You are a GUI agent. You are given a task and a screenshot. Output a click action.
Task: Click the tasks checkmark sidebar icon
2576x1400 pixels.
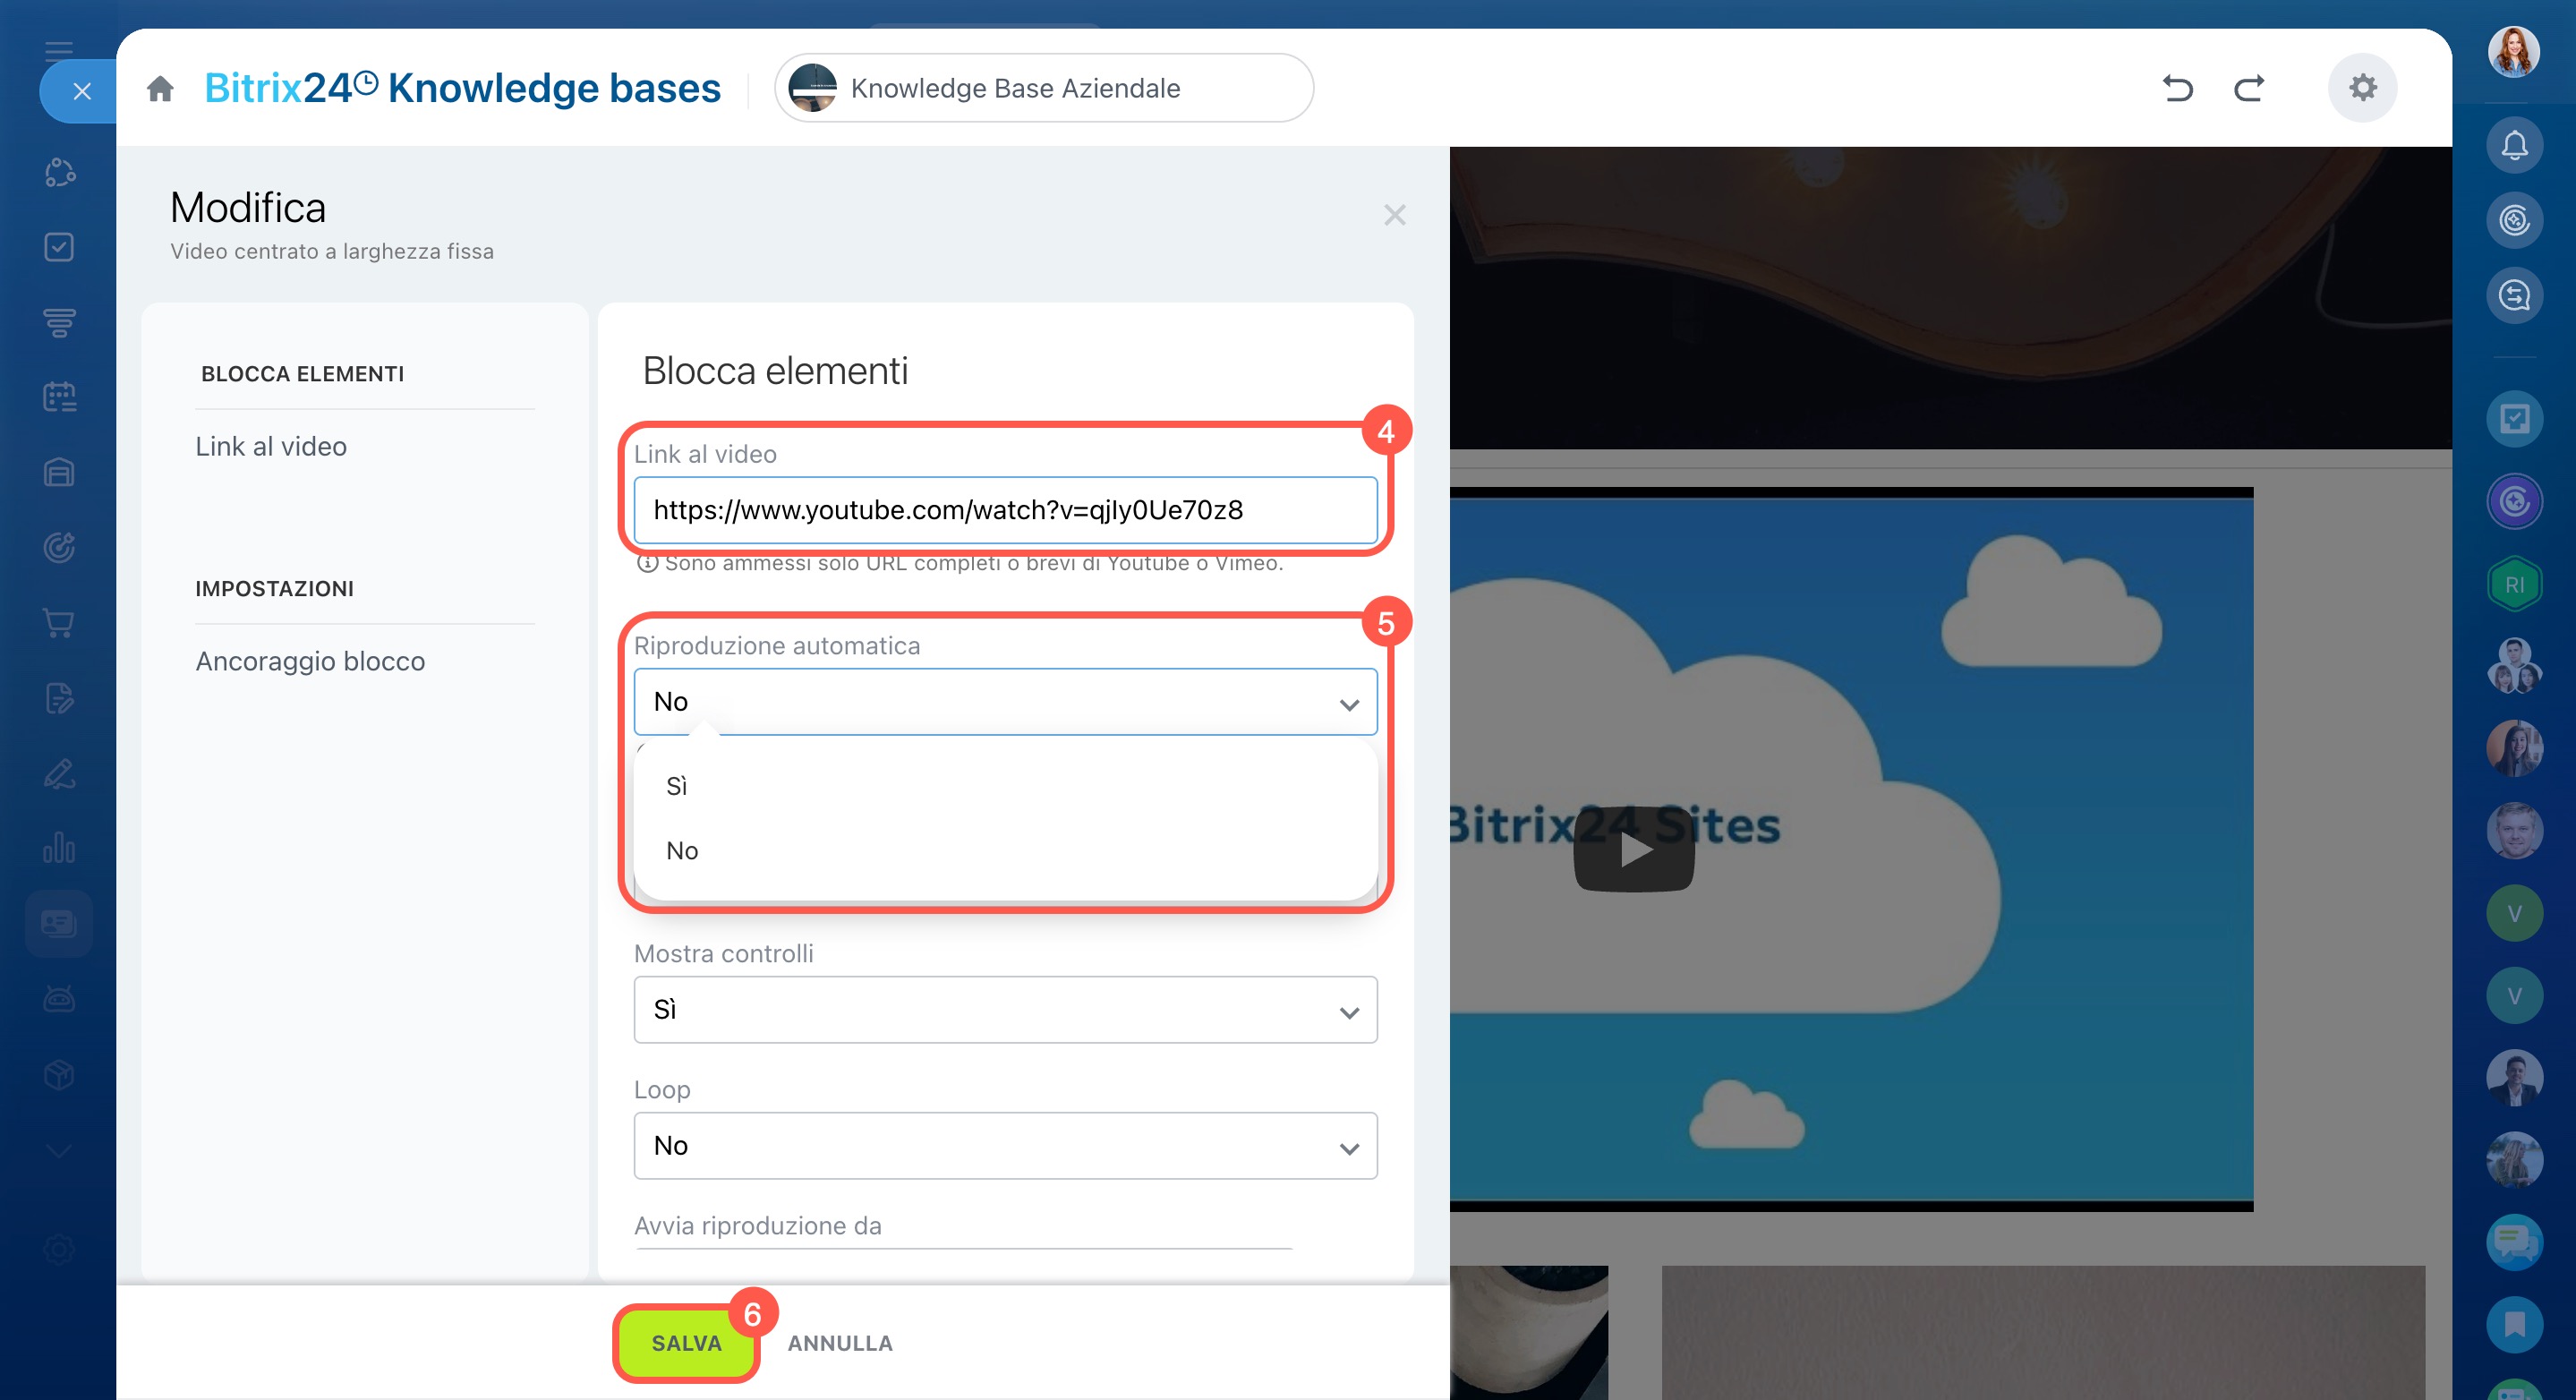click(x=59, y=247)
